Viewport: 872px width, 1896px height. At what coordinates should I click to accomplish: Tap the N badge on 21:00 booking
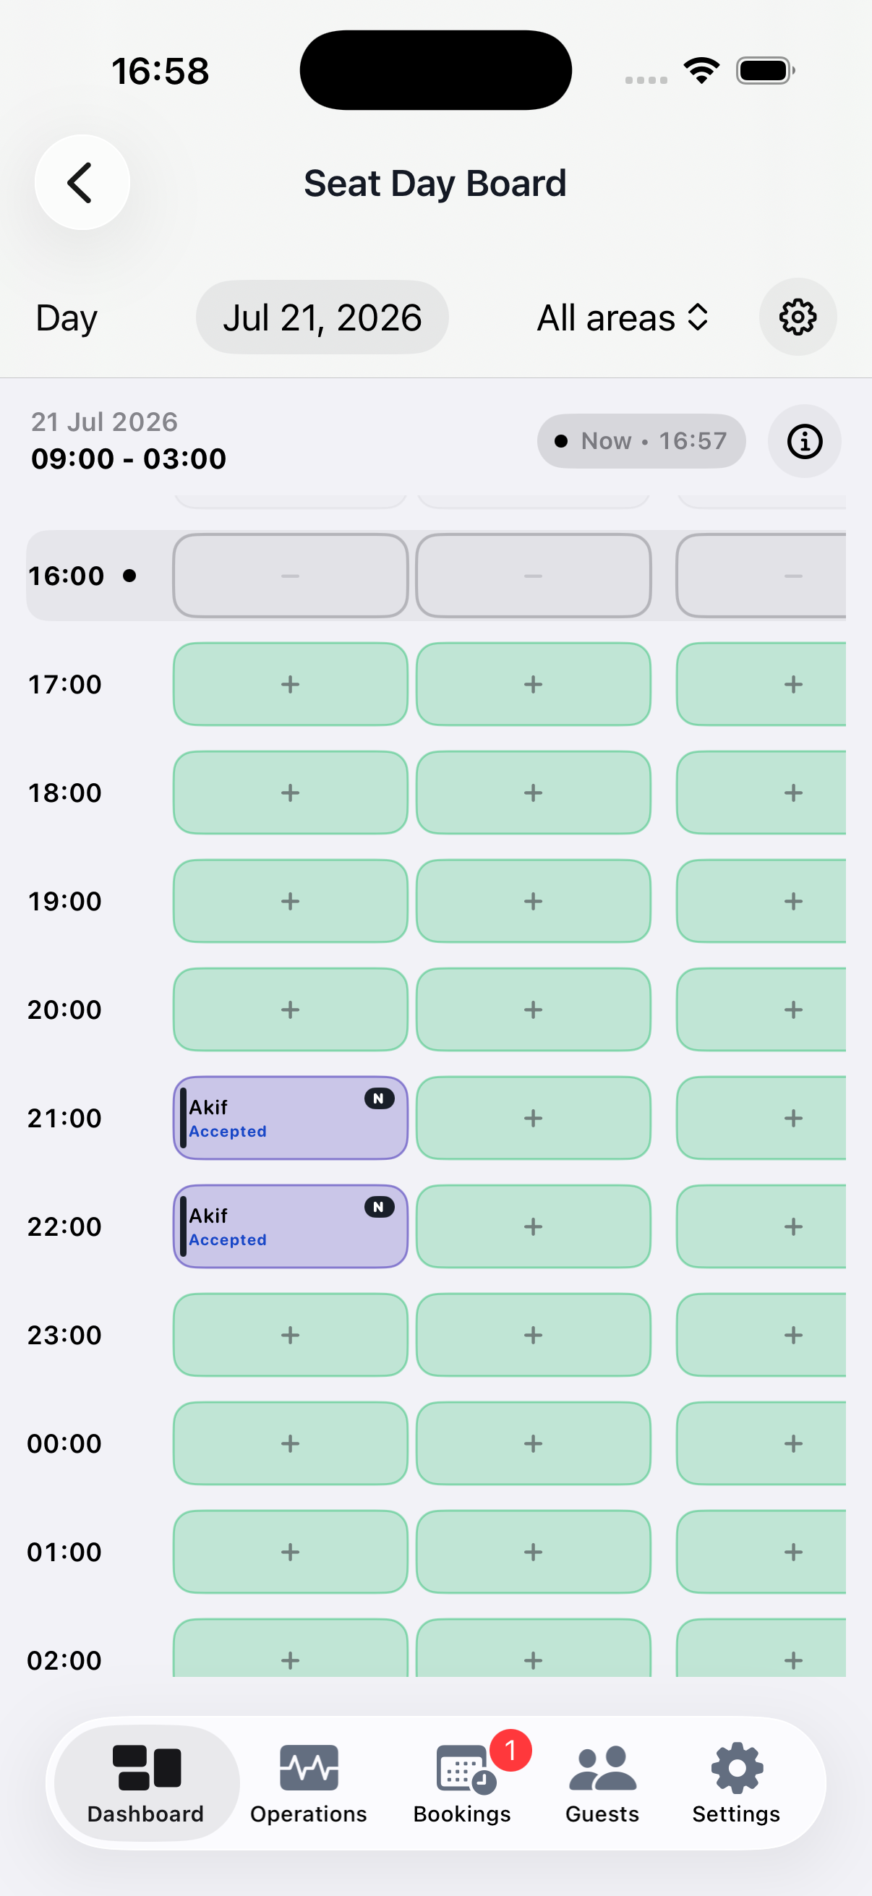(380, 1098)
